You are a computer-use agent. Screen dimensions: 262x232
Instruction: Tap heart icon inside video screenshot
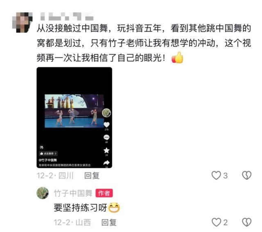[106, 125]
